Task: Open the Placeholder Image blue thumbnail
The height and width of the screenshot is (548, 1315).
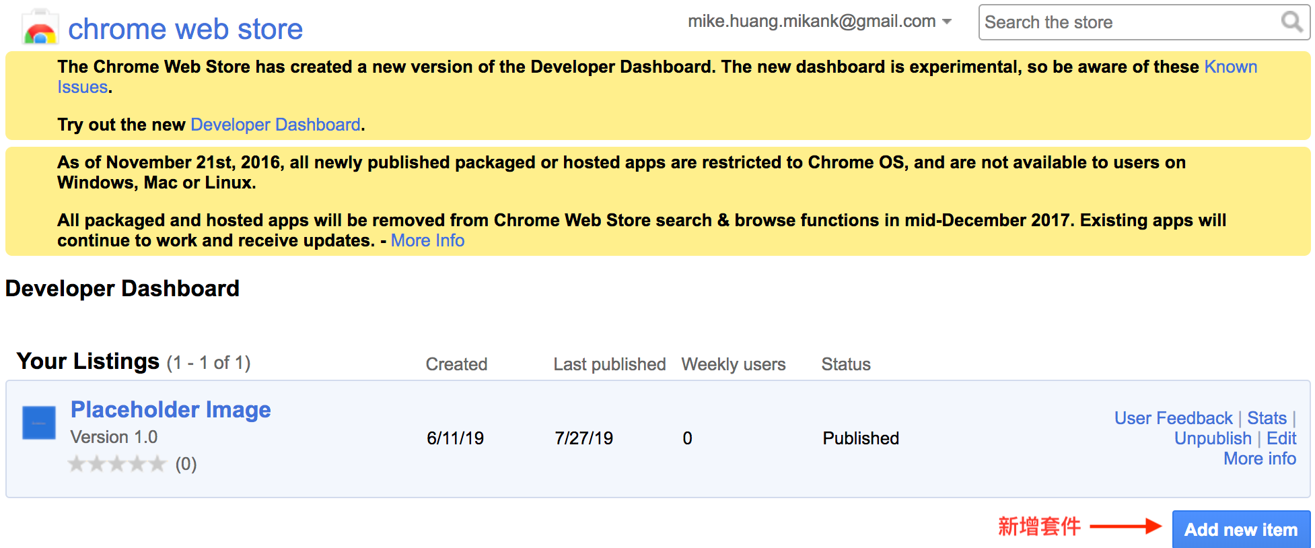Action: (x=39, y=423)
